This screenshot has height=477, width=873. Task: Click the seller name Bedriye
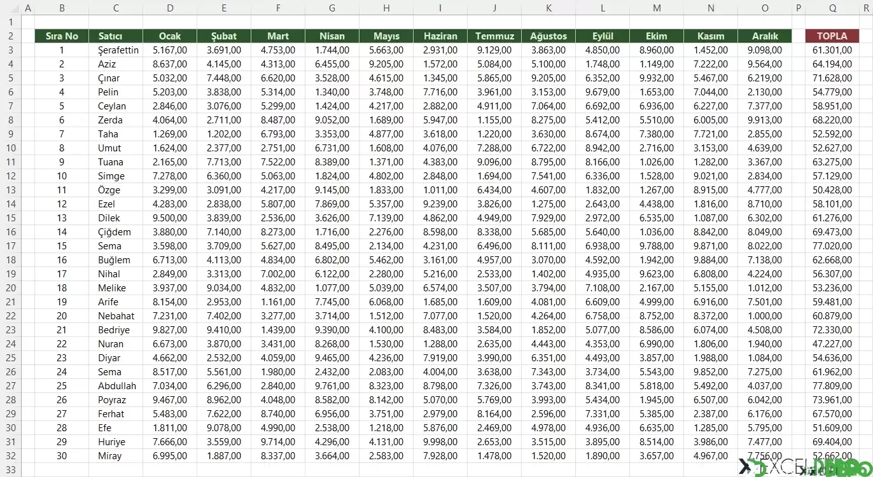(114, 330)
